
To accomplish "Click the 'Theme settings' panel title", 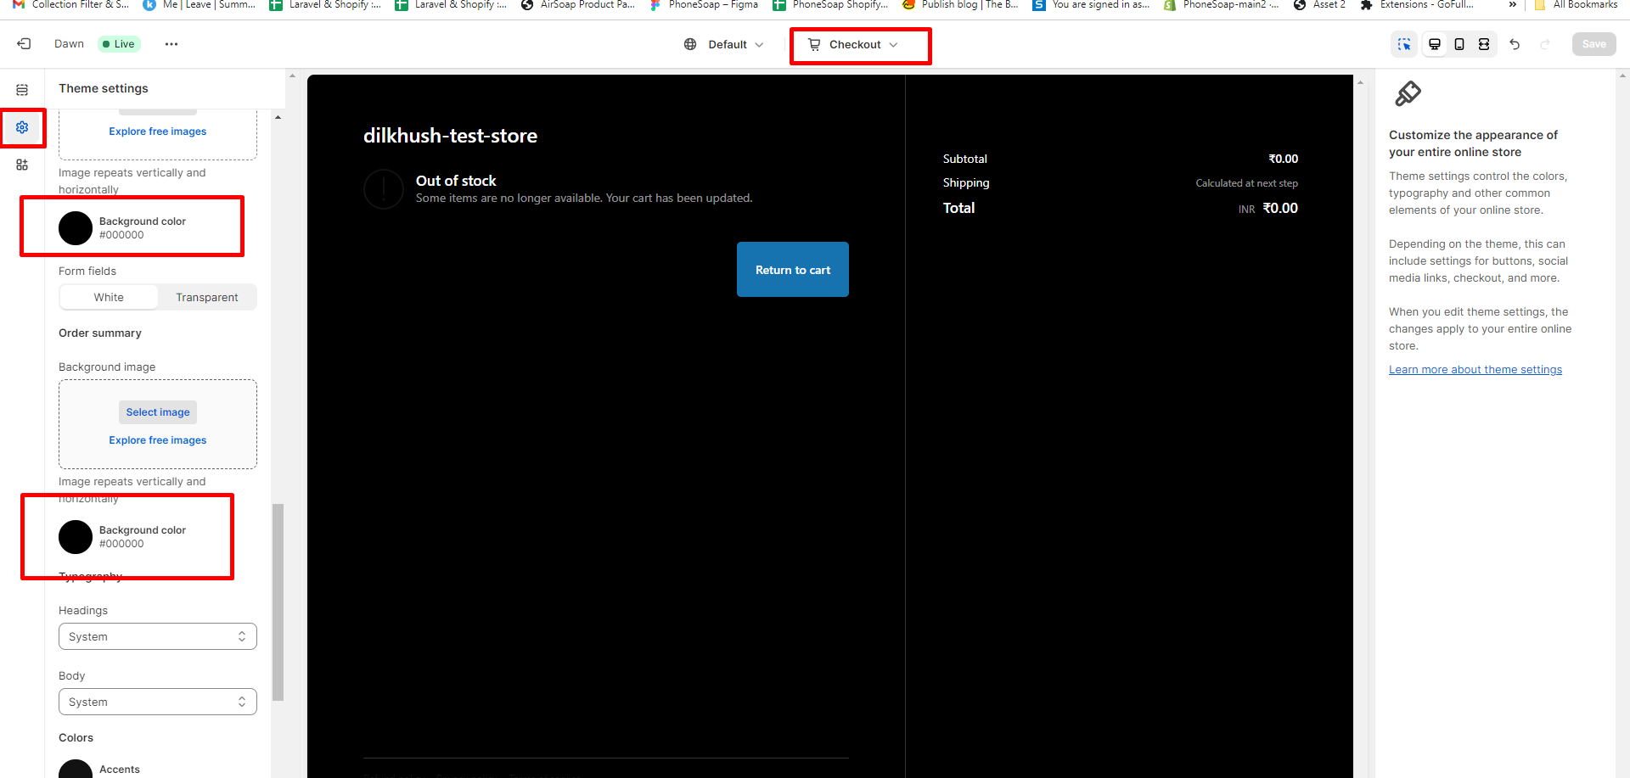I will (x=104, y=88).
